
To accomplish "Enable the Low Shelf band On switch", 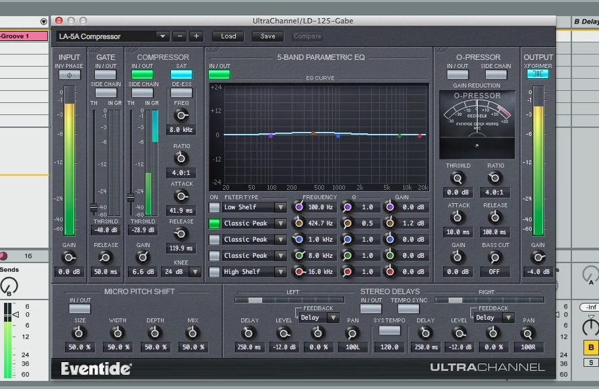I will (214, 207).
